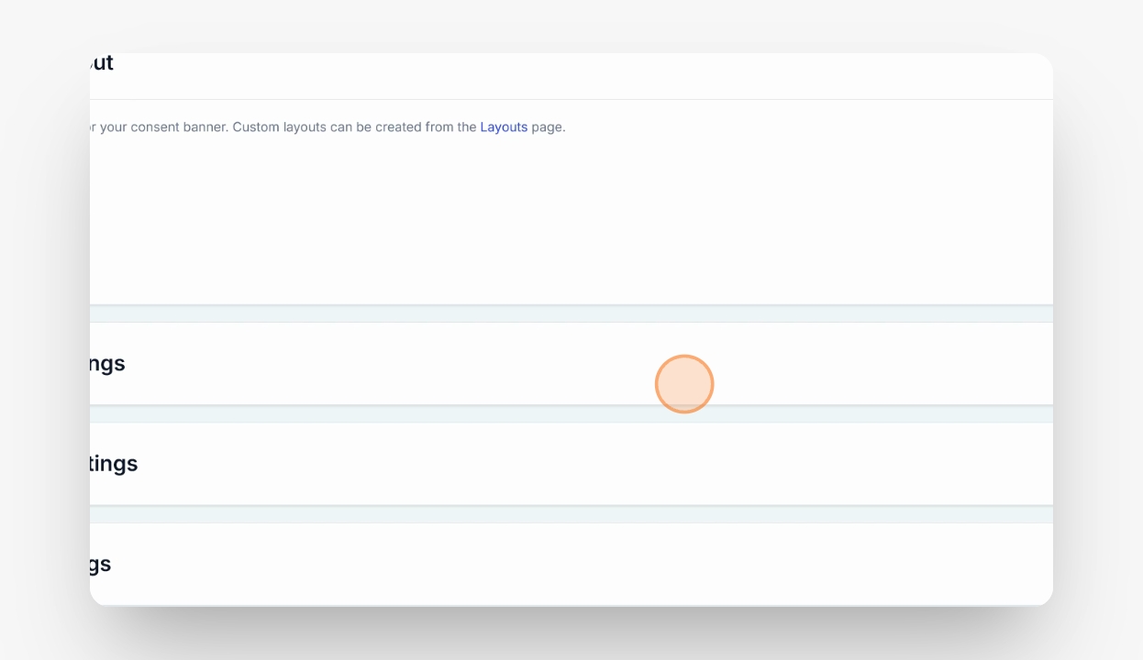
Task: Click the word "page." after Layouts link
Action: [549, 127]
